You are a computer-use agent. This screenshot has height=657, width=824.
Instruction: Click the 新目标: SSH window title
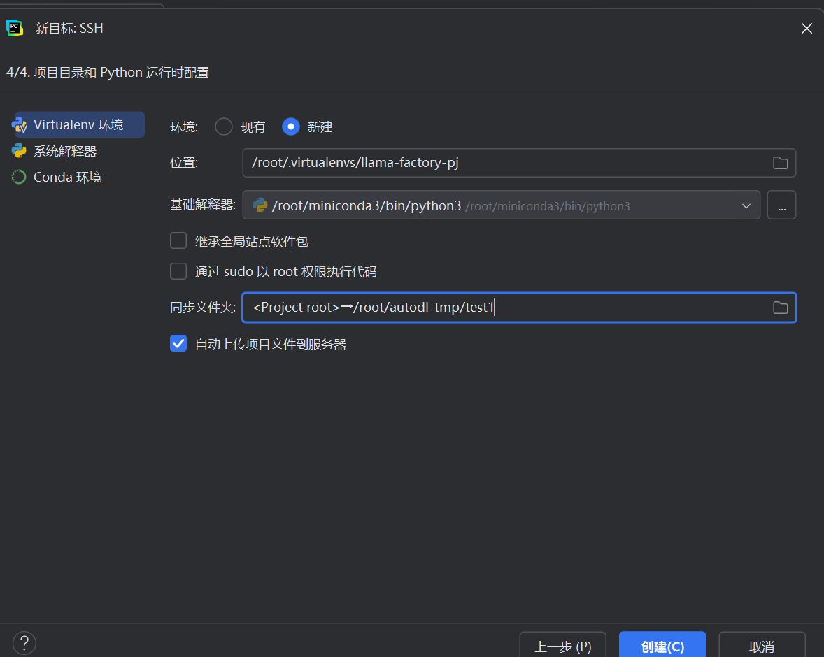(x=69, y=29)
